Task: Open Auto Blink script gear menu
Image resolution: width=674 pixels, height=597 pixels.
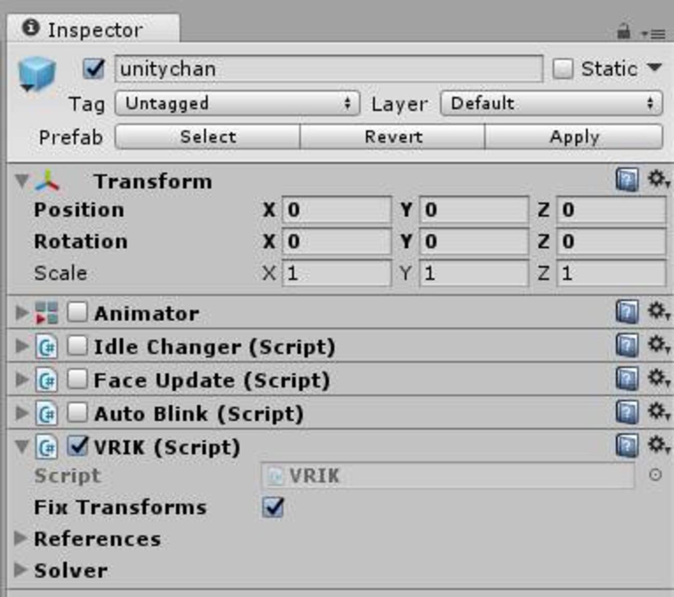Action: click(658, 412)
